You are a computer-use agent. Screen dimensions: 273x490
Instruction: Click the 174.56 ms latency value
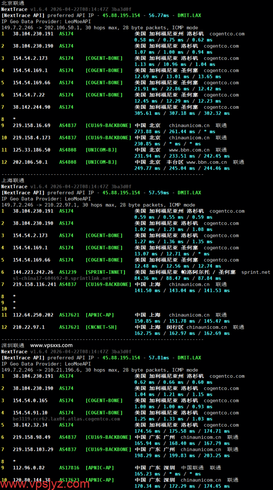[147, 431]
